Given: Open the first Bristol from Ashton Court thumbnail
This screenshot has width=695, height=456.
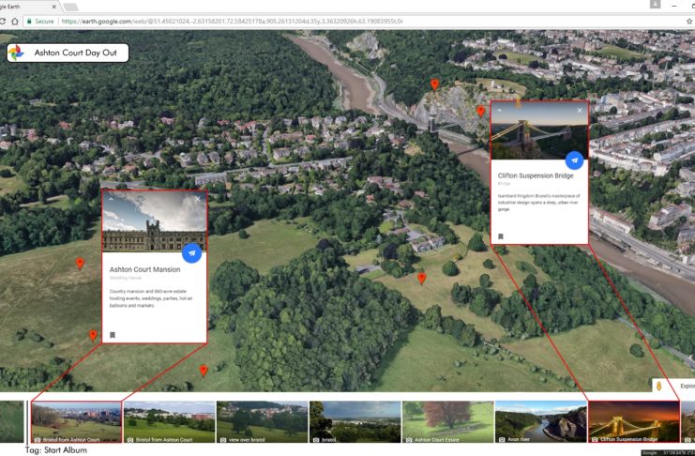Looking at the screenshot, I should [x=76, y=421].
